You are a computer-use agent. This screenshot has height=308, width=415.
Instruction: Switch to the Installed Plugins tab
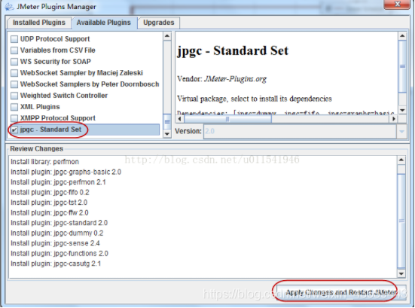(x=39, y=23)
